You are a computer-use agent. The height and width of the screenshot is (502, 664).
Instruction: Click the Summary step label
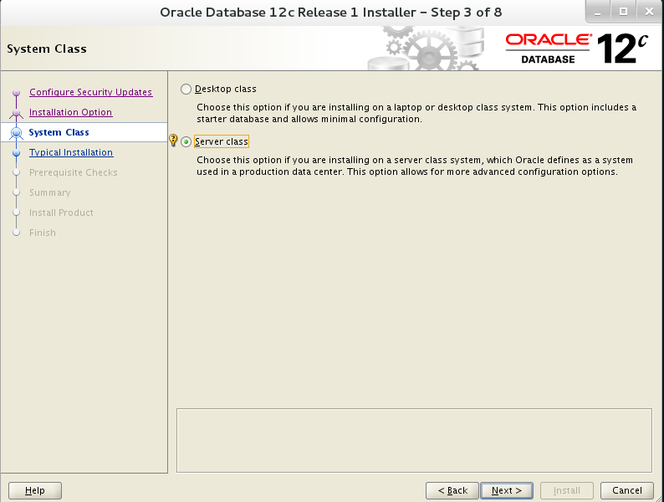point(50,192)
